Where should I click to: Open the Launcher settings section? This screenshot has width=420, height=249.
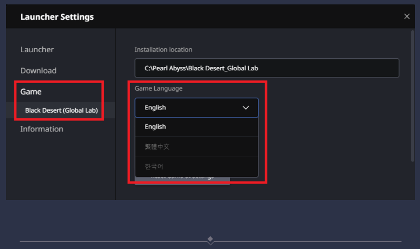click(37, 49)
